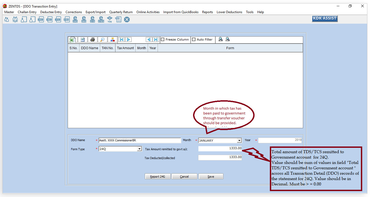Click the Year column header
This screenshot has height=197, width=370.
point(153,48)
